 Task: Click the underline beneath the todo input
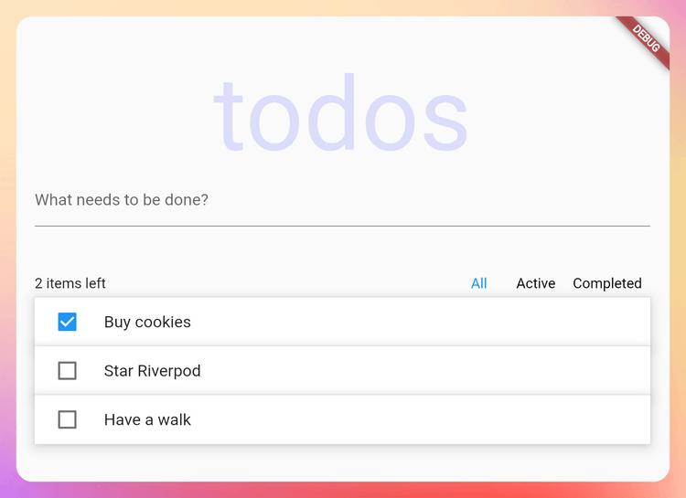[x=343, y=226]
